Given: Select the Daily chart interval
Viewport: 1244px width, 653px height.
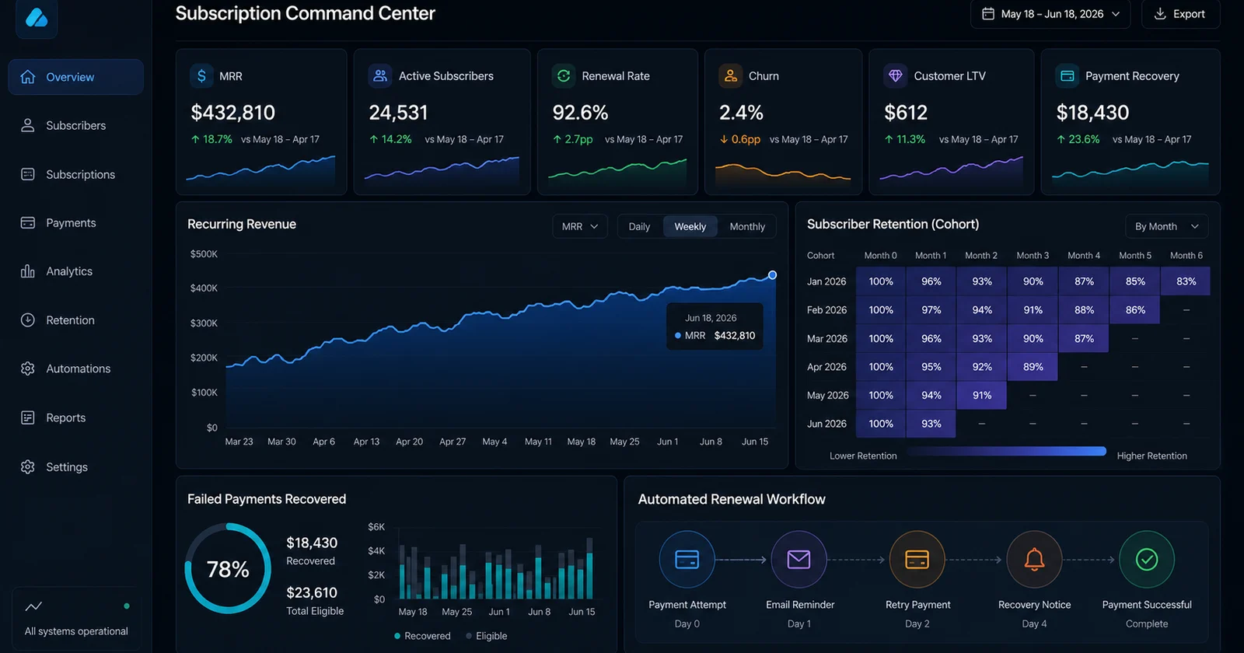Looking at the screenshot, I should point(639,226).
